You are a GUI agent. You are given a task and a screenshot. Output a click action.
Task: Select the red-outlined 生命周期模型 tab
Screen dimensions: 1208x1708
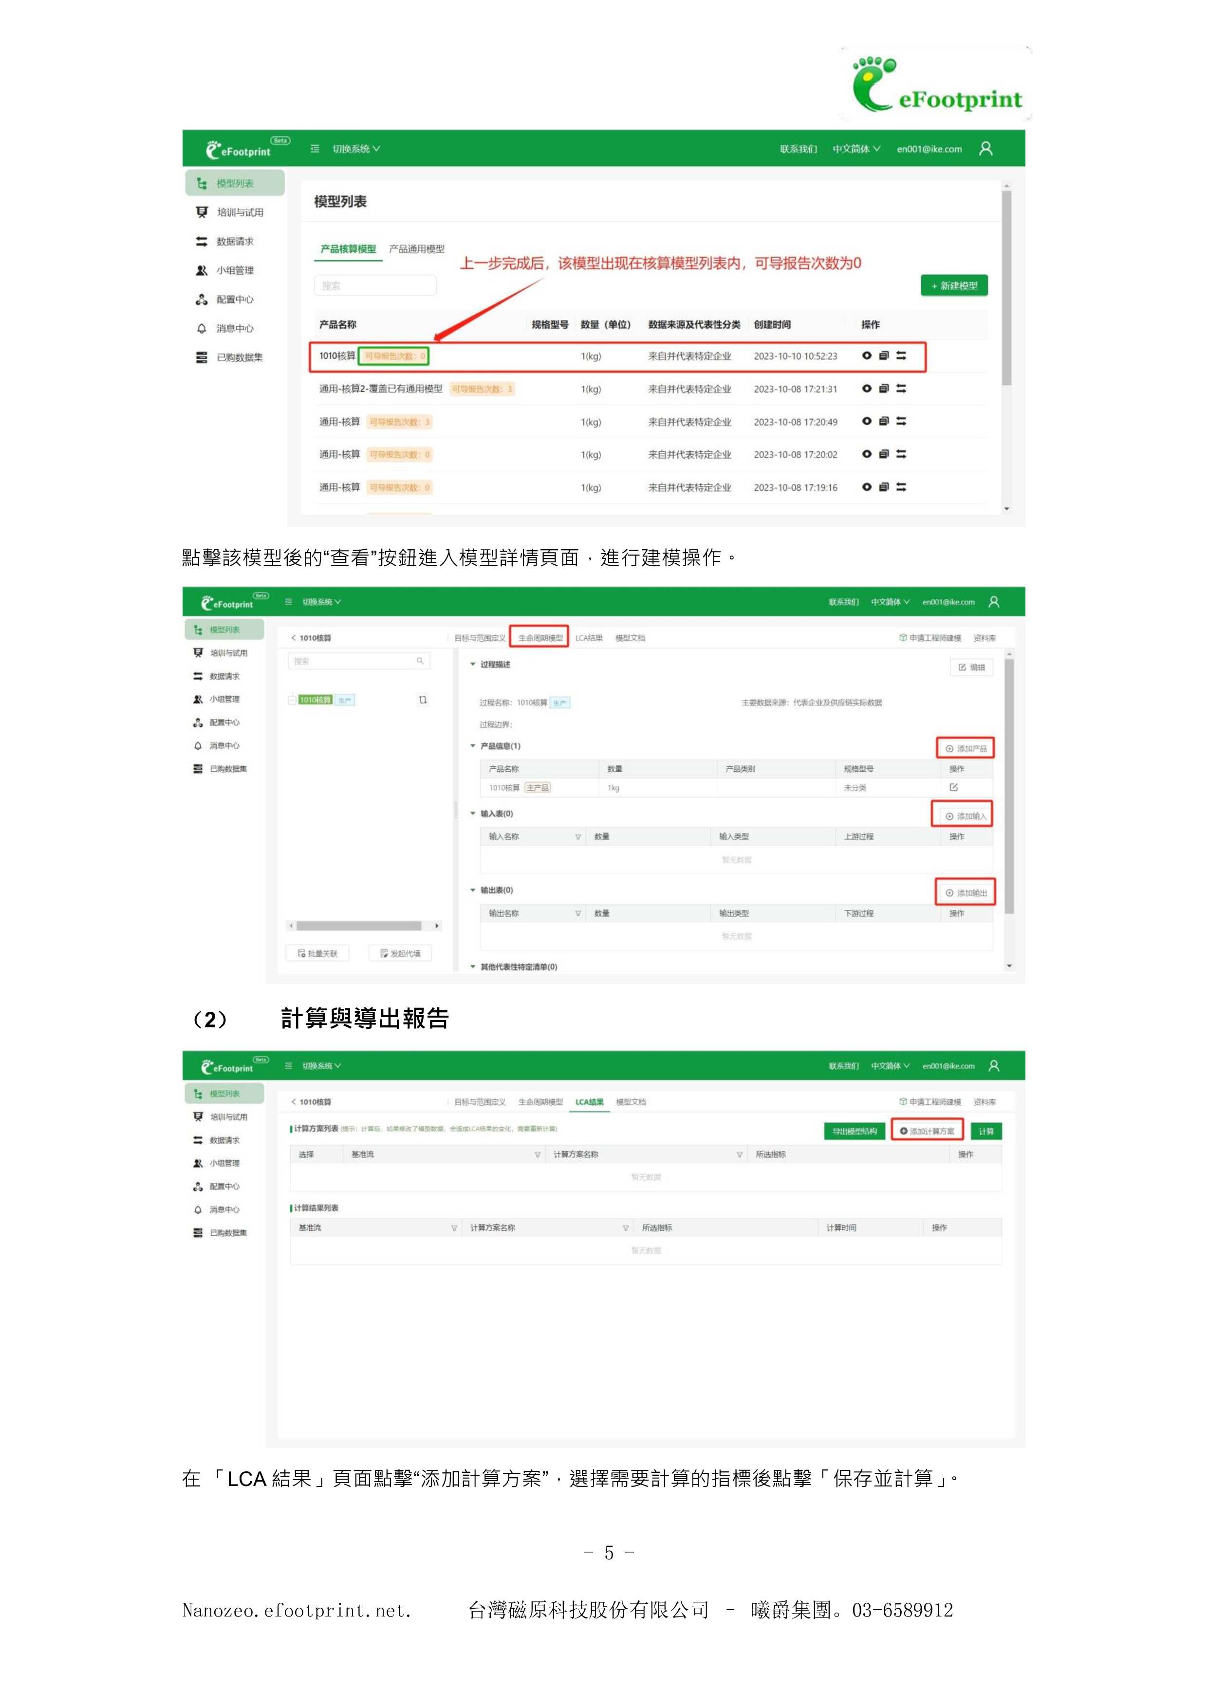[x=540, y=637]
